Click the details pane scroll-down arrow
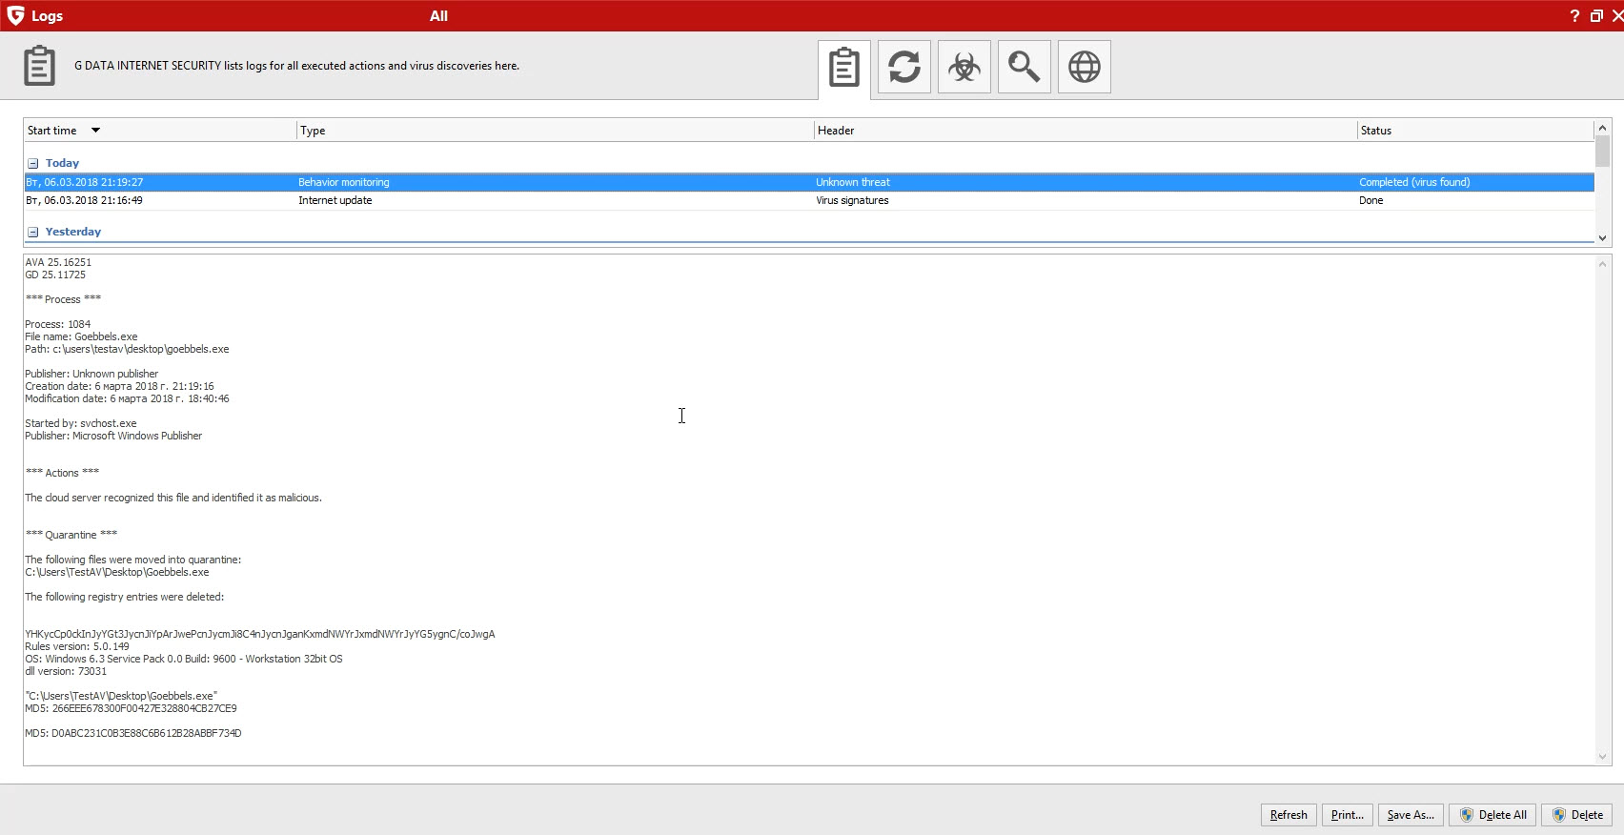1624x835 pixels. tap(1602, 757)
